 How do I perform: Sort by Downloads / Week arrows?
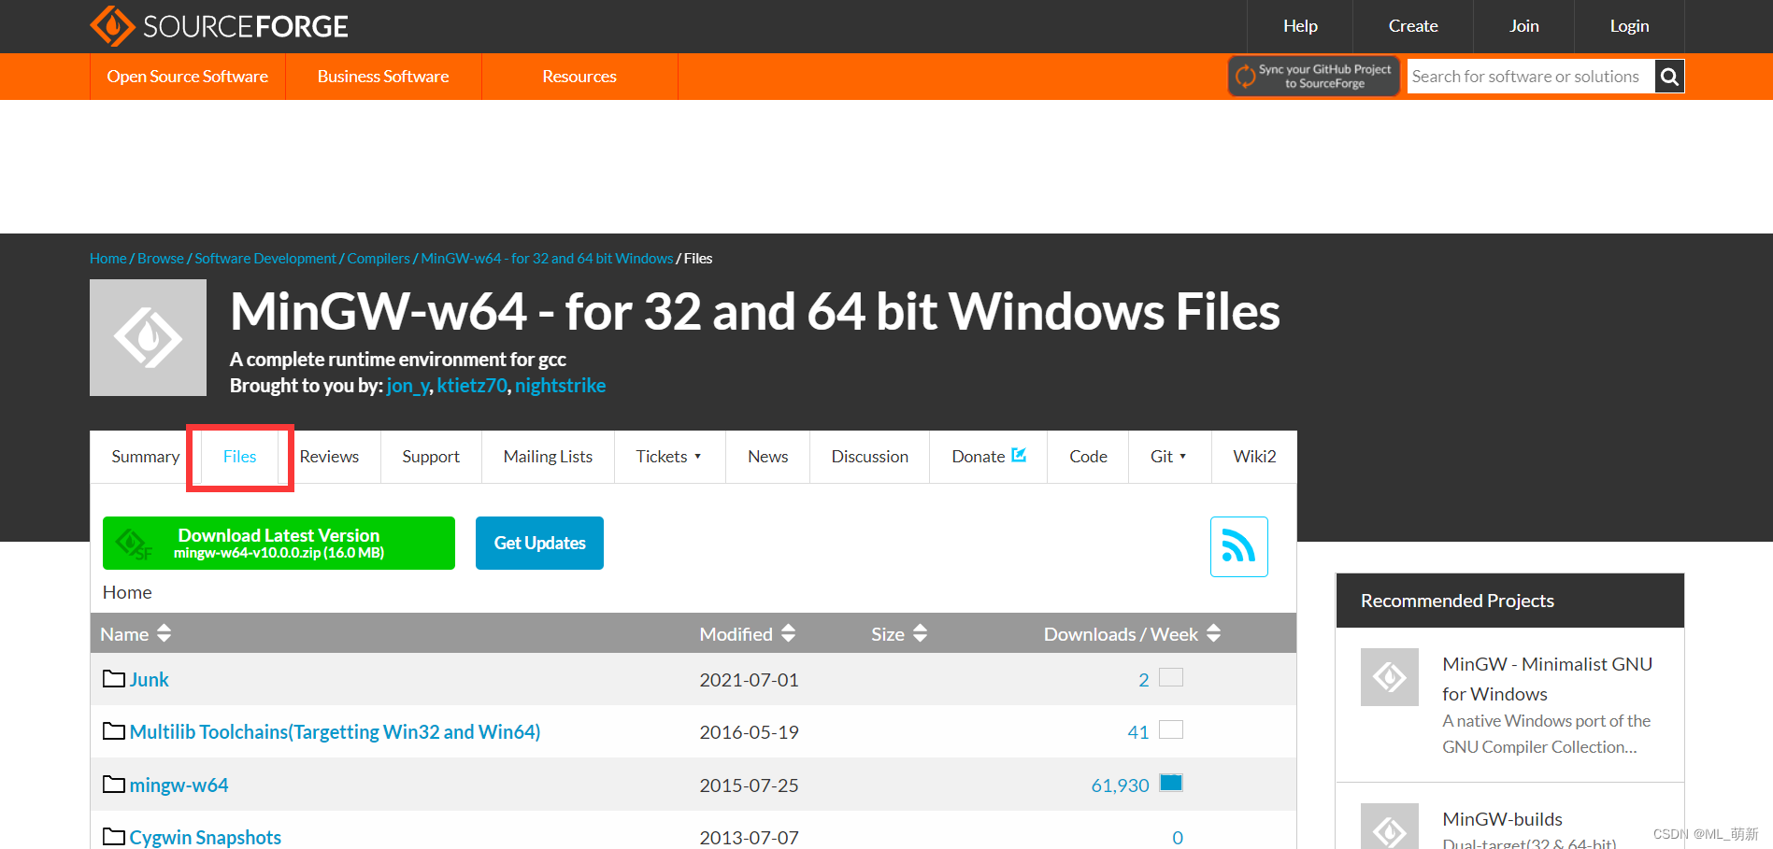point(1213,633)
